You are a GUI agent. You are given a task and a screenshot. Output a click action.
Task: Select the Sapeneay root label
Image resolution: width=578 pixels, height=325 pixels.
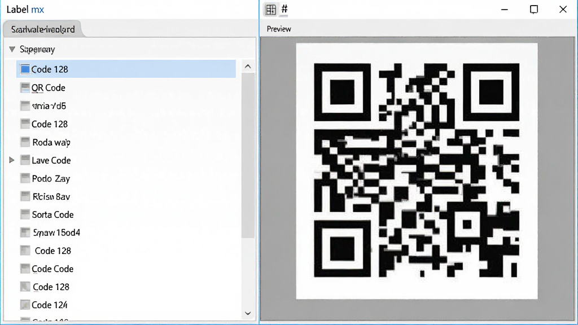tap(37, 49)
